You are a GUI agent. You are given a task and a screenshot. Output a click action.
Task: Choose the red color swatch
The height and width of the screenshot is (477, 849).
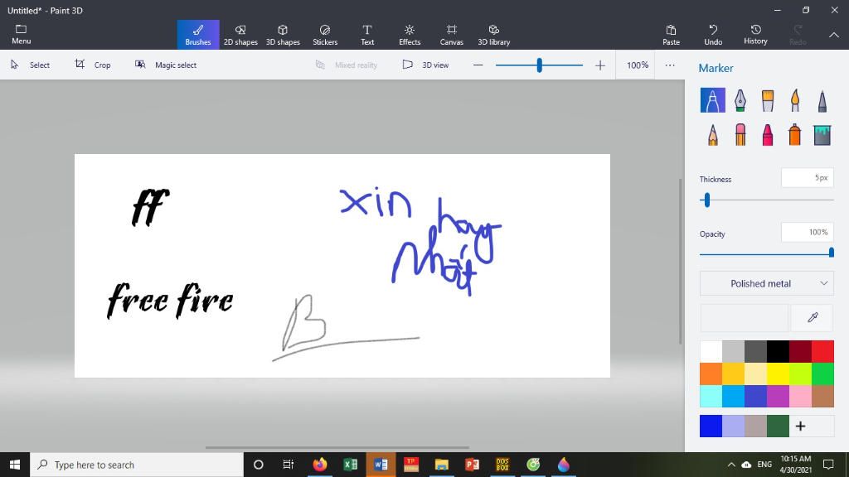[x=822, y=351]
